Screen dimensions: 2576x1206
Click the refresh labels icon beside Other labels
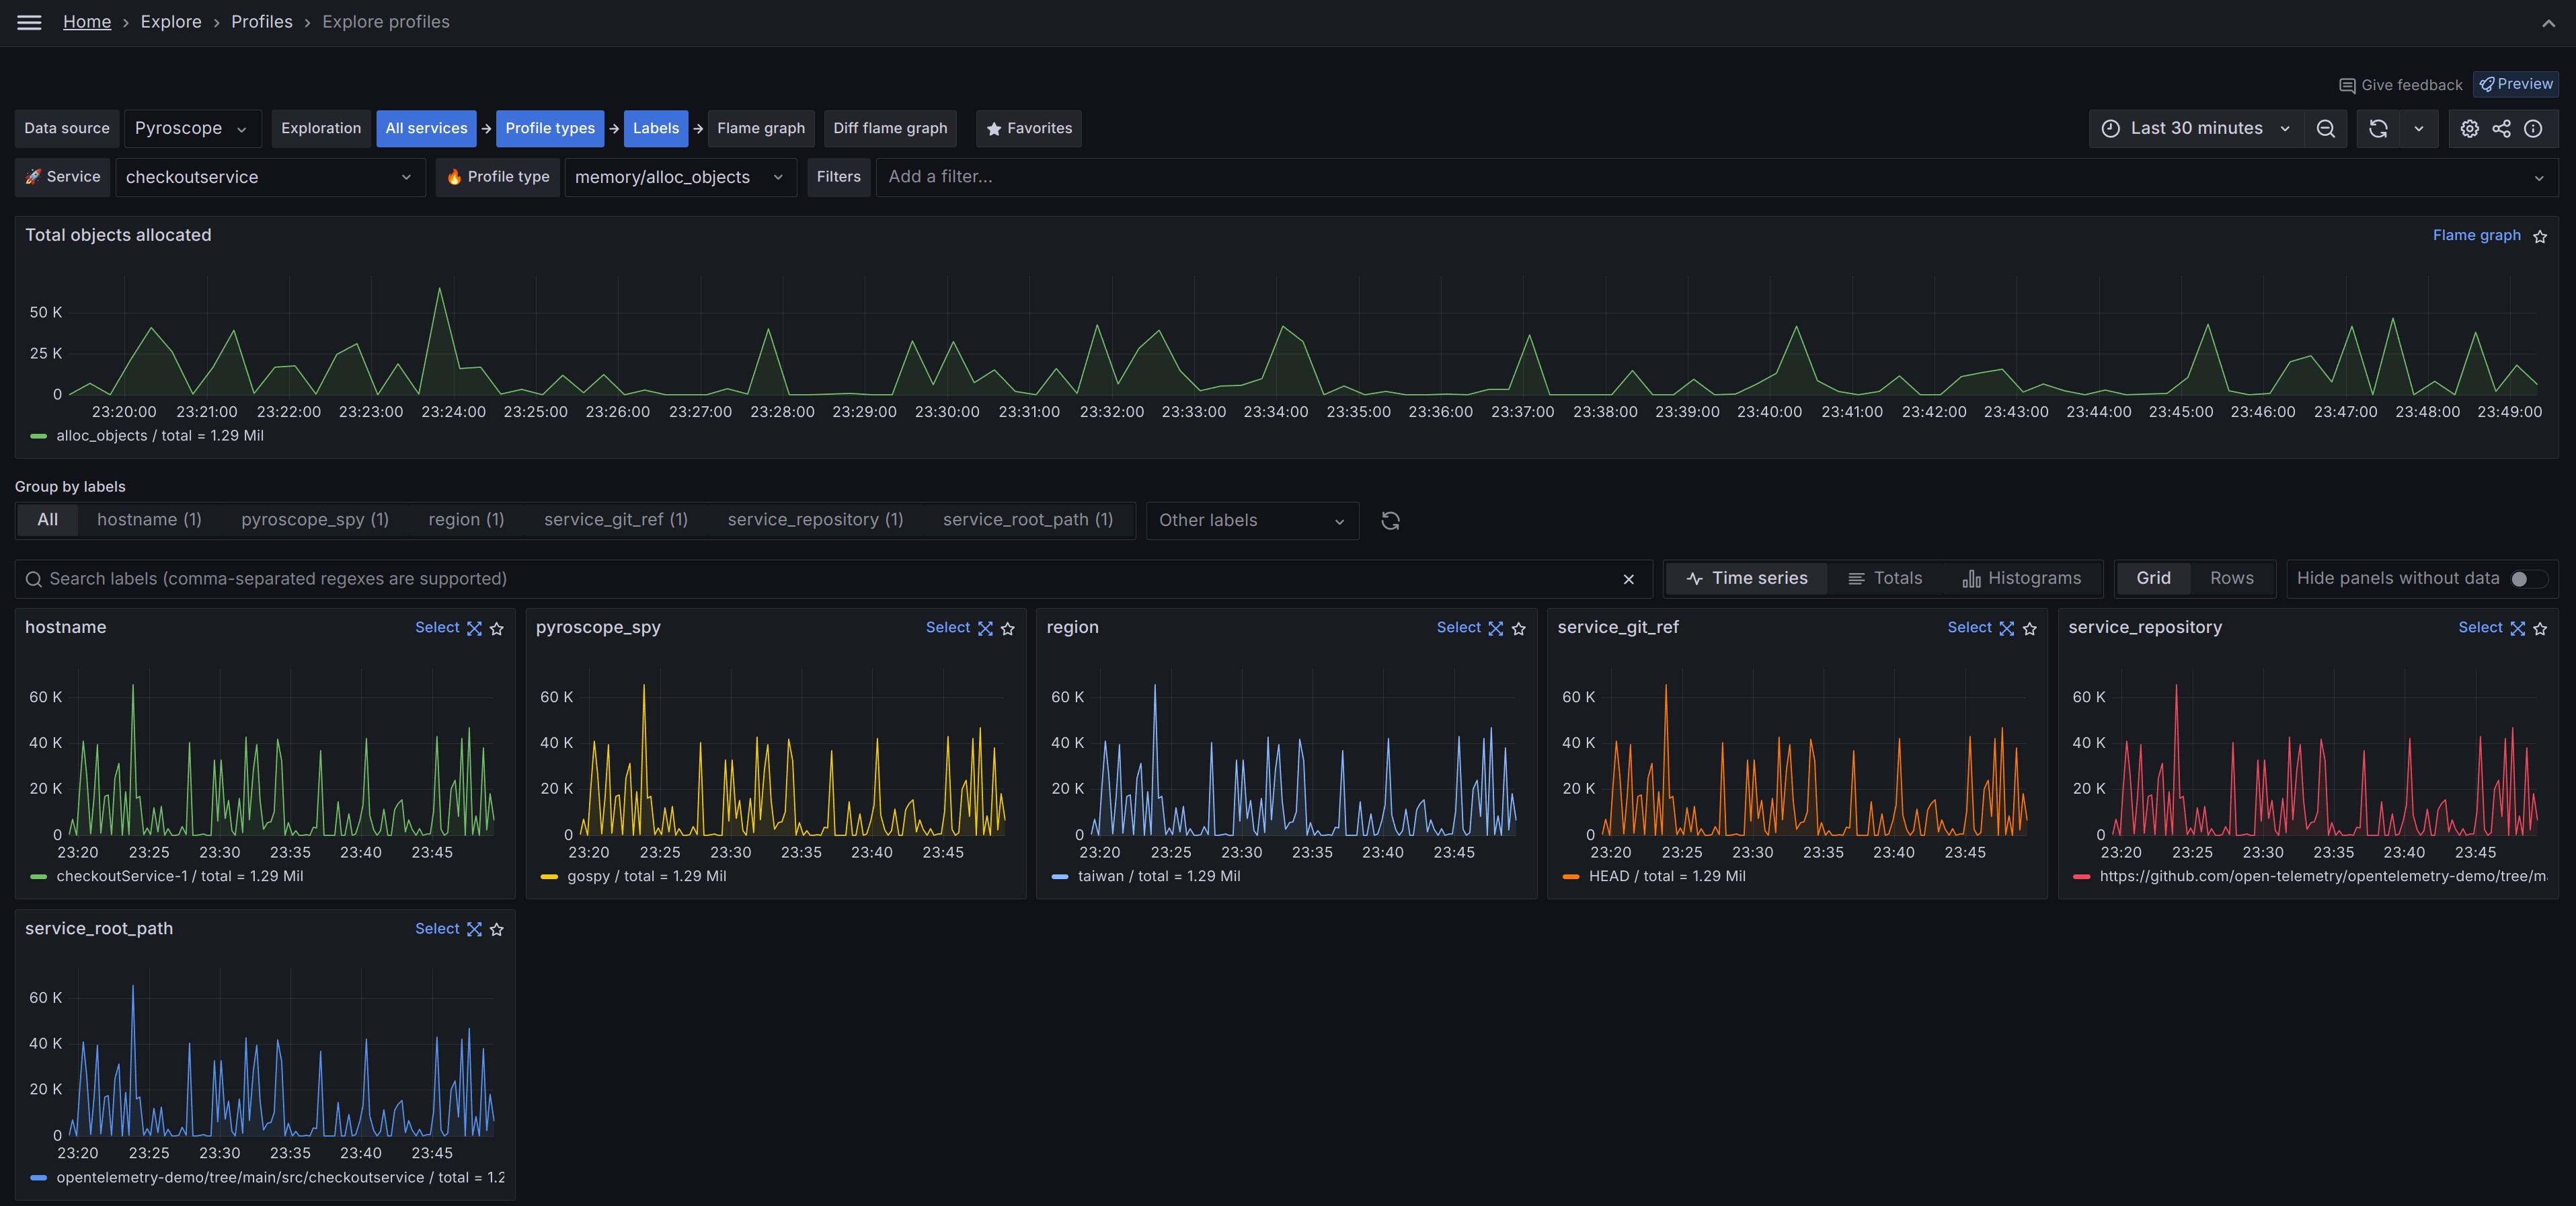[x=1390, y=521]
